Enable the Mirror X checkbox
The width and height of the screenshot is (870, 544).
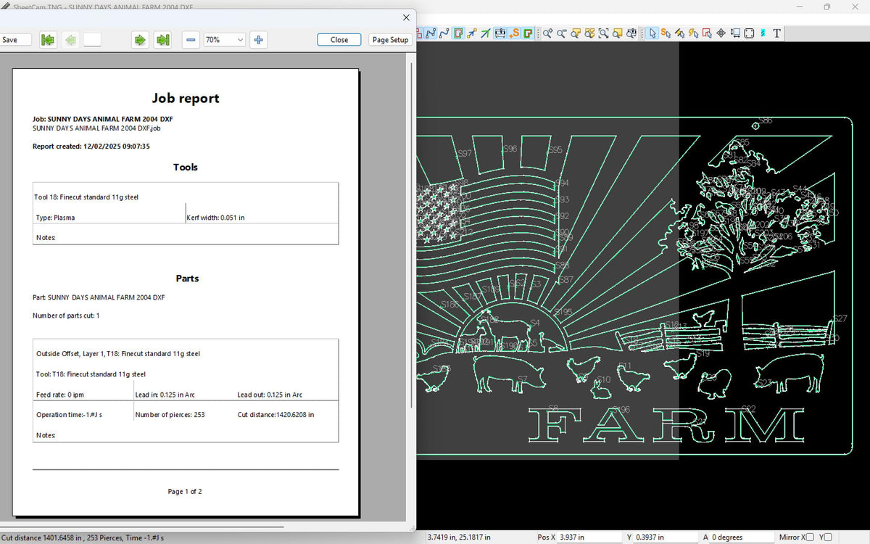pos(810,537)
